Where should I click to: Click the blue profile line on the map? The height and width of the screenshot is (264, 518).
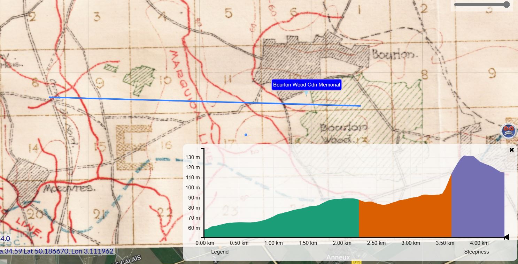(x=205, y=101)
